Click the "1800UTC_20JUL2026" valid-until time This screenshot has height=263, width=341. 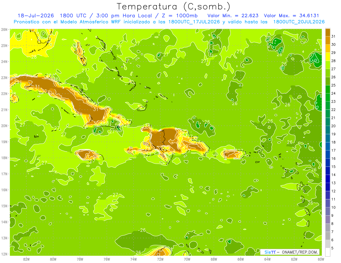[x=299, y=22]
